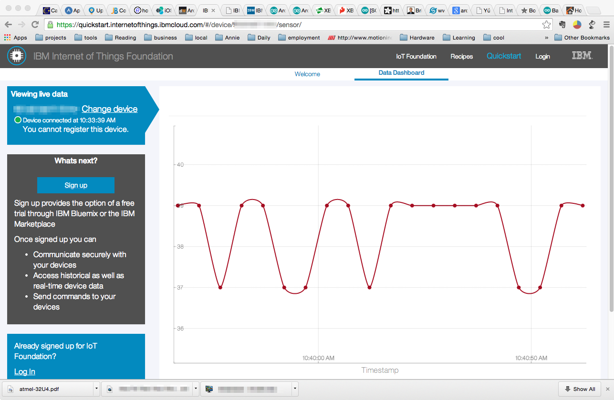Open the Learning bookmark folder
Image resolution: width=614 pixels, height=400 pixels.
tap(459, 38)
